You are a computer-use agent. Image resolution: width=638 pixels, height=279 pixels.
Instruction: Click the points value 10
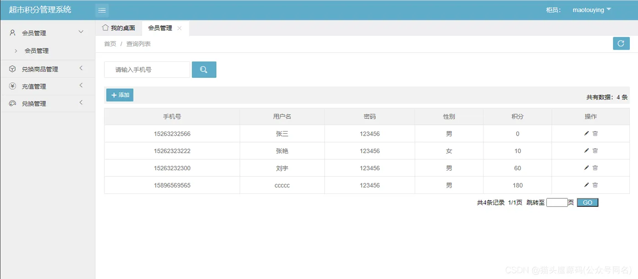coord(518,151)
